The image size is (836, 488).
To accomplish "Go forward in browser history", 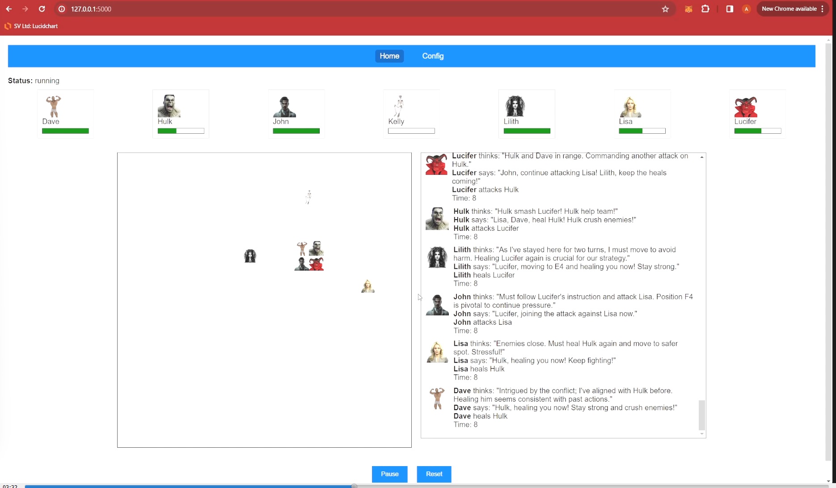I will point(25,9).
